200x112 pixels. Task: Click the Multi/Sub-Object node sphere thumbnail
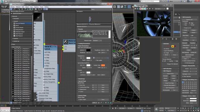66,42
